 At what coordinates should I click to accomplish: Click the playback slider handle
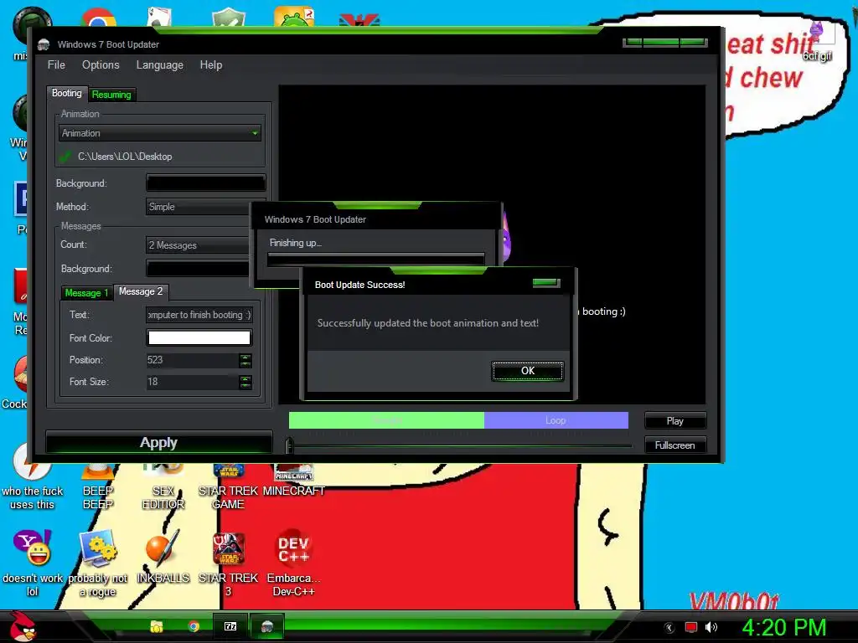[x=289, y=445]
